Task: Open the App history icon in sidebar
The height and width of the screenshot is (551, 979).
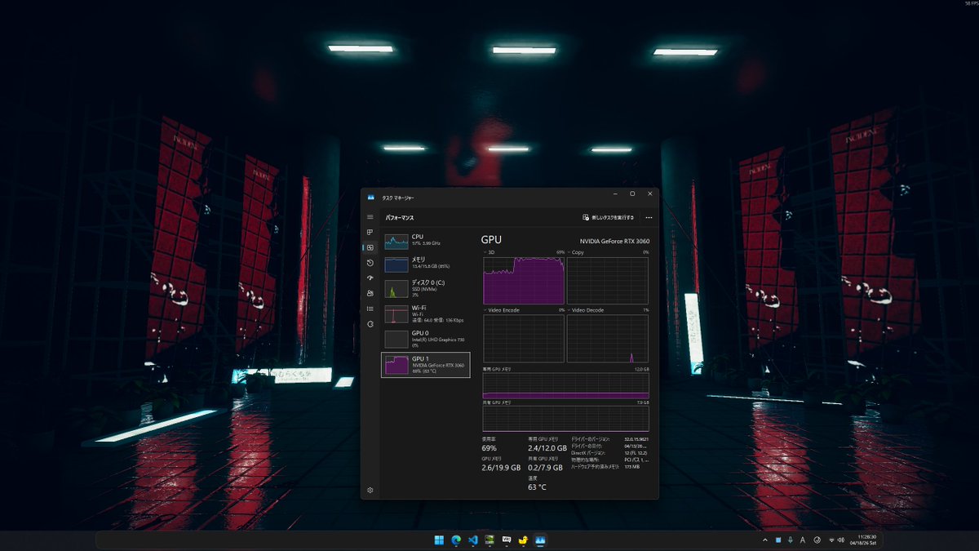Action: point(370,263)
